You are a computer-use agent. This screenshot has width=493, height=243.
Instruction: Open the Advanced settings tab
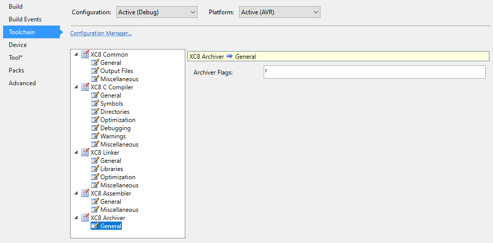pos(23,83)
